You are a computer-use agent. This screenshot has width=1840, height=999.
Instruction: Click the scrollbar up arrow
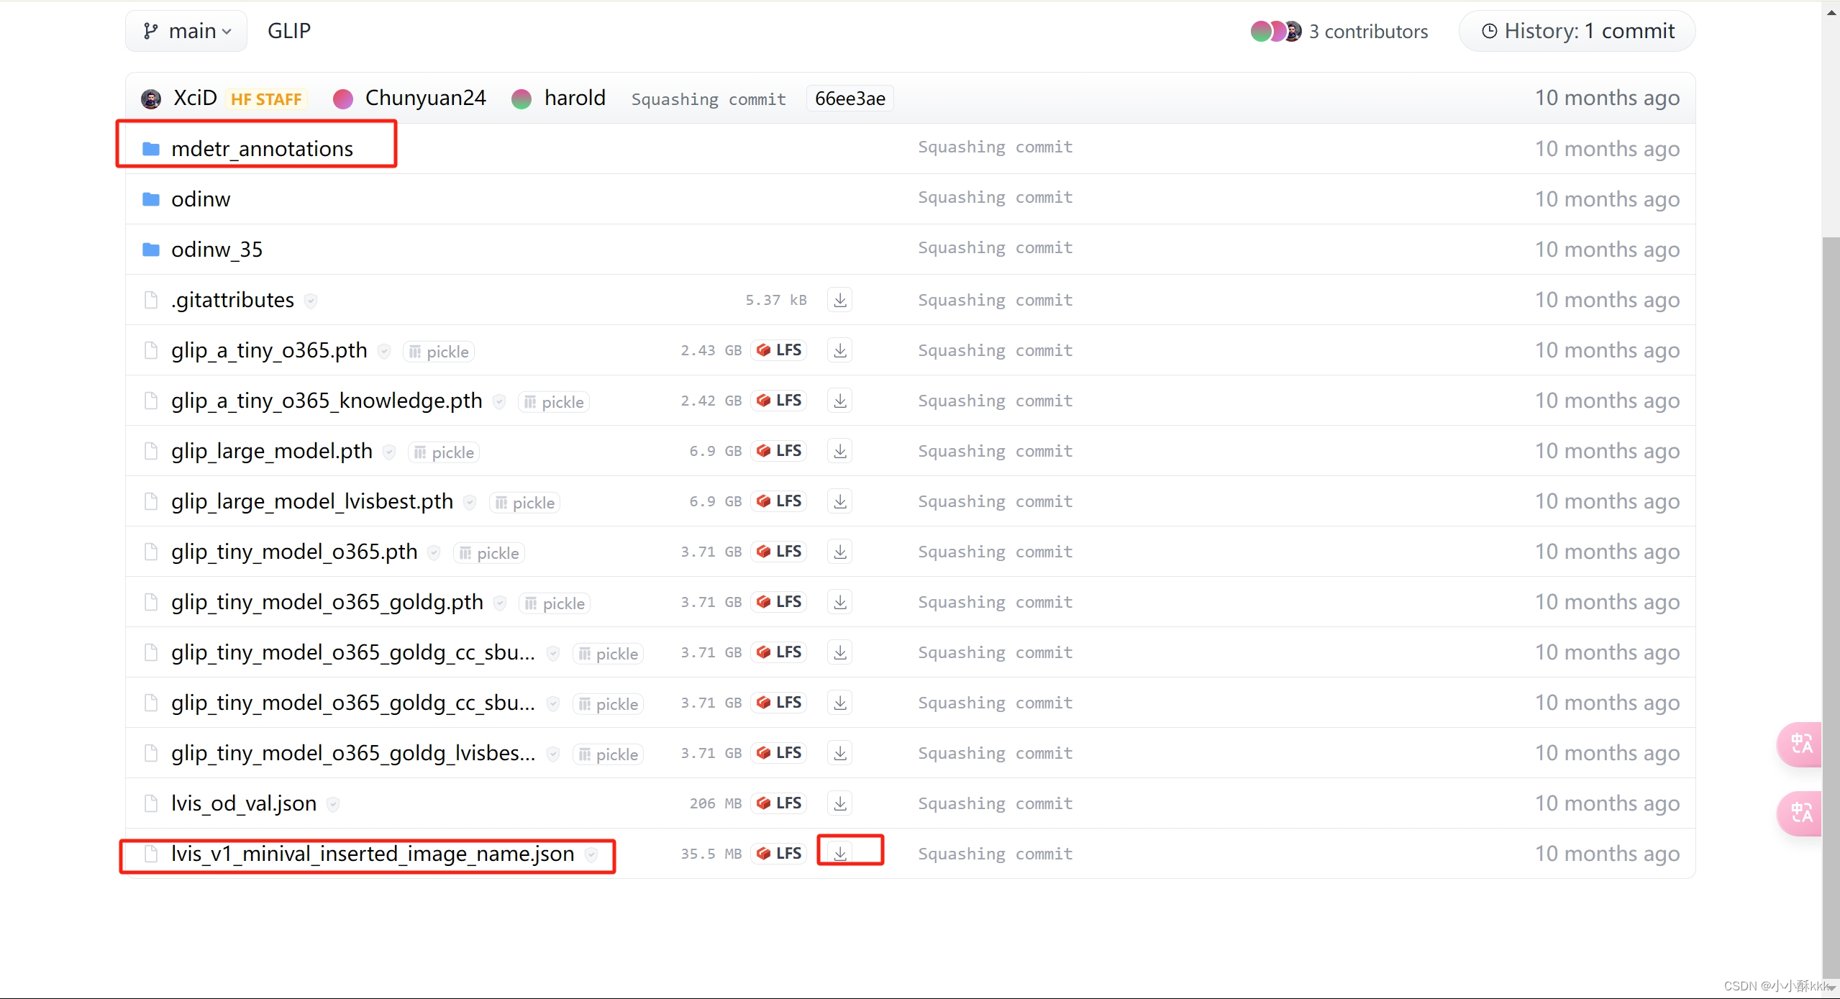[1831, 12]
